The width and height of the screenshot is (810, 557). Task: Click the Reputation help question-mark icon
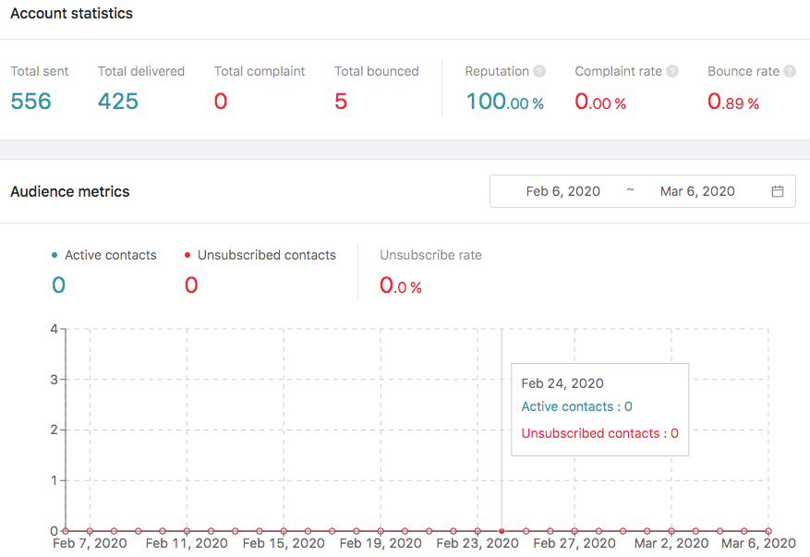(539, 71)
